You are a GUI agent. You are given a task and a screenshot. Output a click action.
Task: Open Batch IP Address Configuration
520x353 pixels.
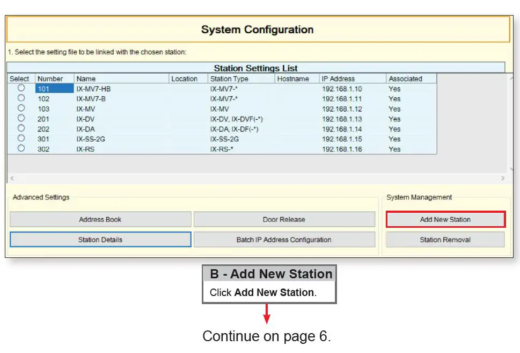pos(284,240)
